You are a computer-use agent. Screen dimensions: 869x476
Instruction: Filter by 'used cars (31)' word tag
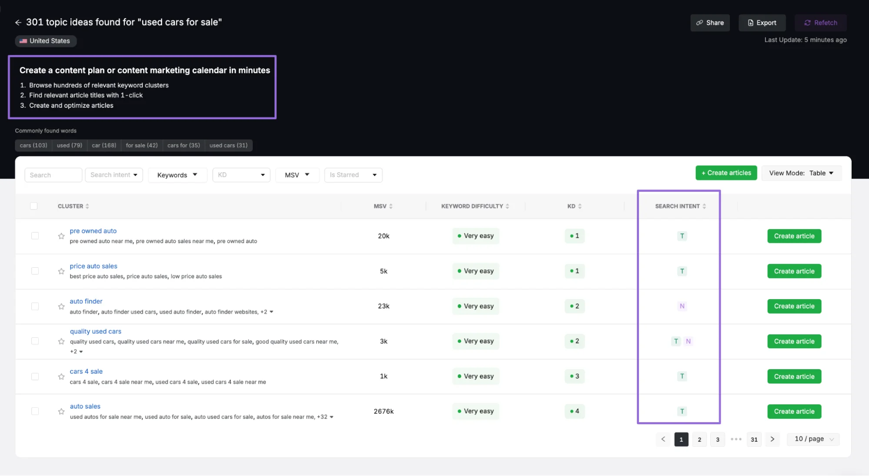(x=228, y=145)
